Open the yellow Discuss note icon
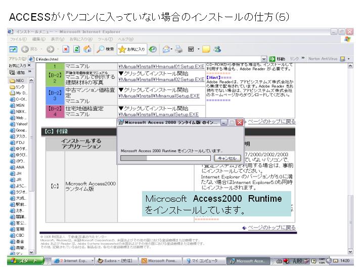 coord(206,49)
